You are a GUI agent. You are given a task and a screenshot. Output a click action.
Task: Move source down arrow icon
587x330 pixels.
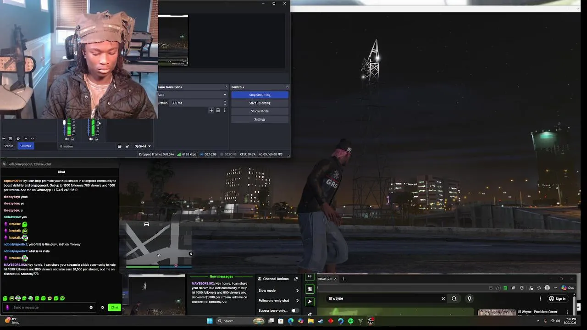(32, 138)
